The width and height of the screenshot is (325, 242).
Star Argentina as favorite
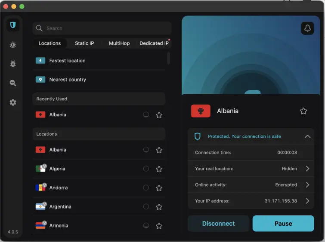tap(159, 207)
